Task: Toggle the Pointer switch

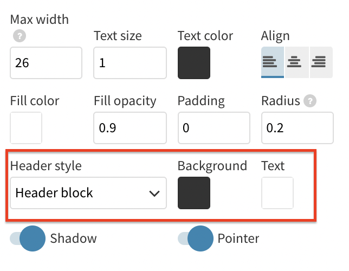Action: point(196,238)
